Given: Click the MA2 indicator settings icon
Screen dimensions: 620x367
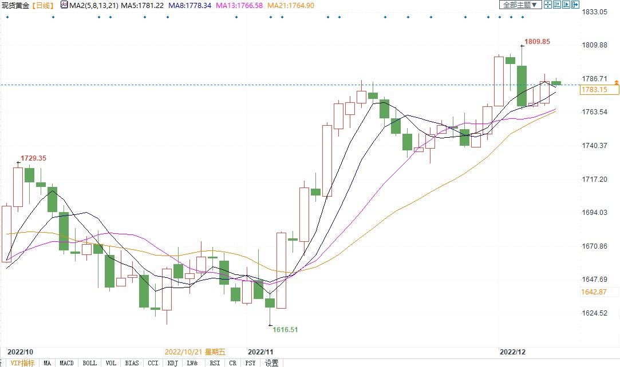Looking at the screenshot, I should tap(64, 5).
